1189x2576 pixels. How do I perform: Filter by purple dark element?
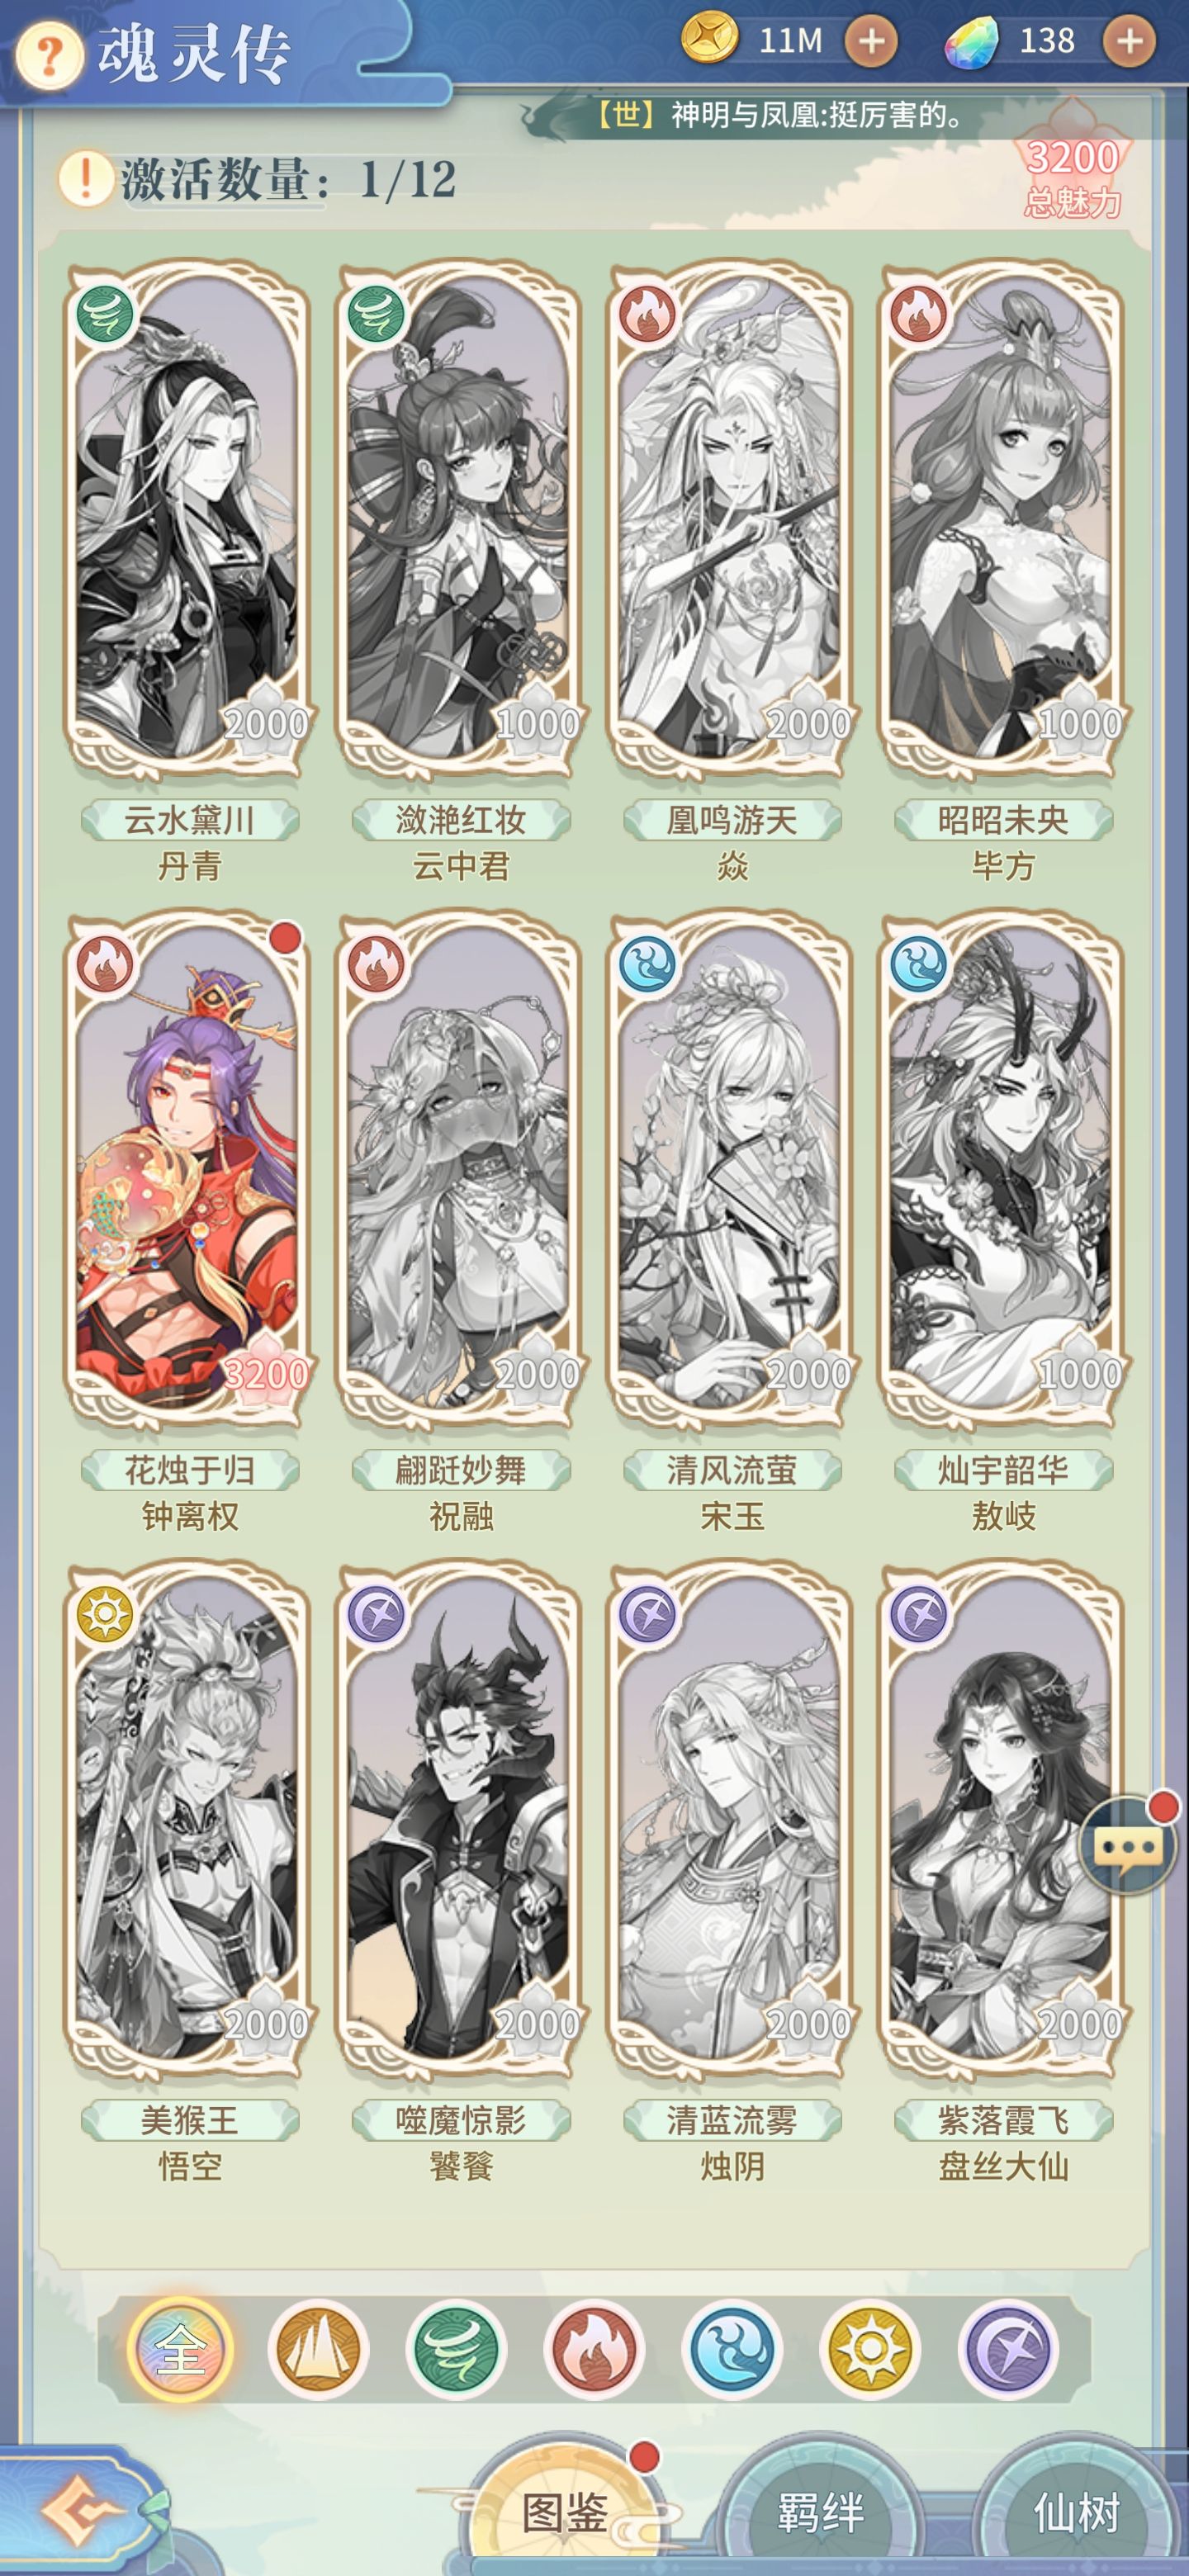click(1008, 2349)
